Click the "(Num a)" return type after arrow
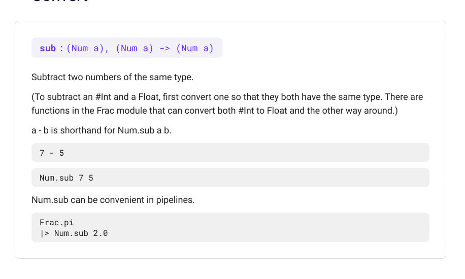The width and height of the screenshot is (465, 279). coord(195,48)
